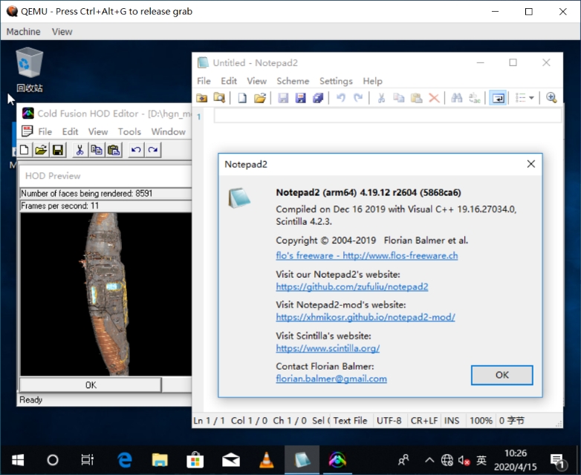
Task: Click OK in Notepad2 about dialog
Action: coord(502,375)
